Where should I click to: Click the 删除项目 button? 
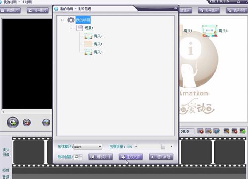(101, 157)
